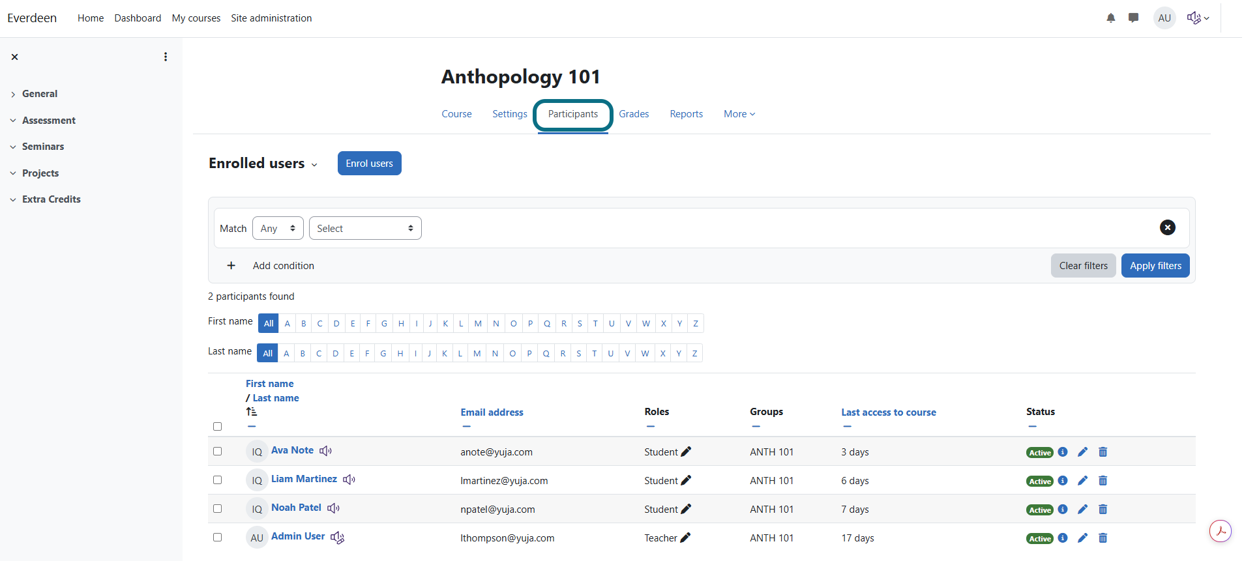Open the notifications bell
The height and width of the screenshot is (561, 1244).
pyautogui.click(x=1111, y=18)
